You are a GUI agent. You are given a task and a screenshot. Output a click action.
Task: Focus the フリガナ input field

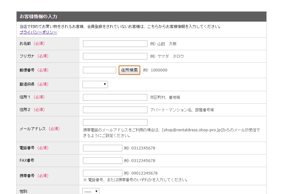pos(115,56)
